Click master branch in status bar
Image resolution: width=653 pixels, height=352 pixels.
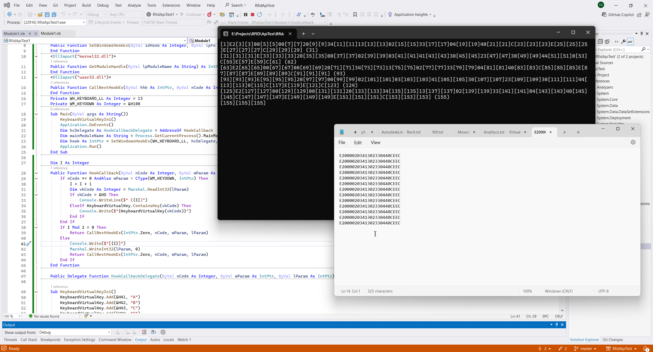click(x=586, y=349)
